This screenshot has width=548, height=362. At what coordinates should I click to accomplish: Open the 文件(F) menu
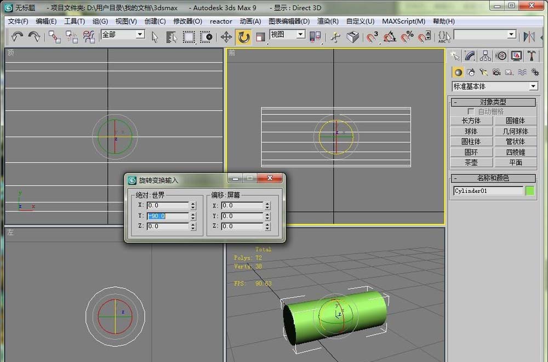[x=18, y=21]
